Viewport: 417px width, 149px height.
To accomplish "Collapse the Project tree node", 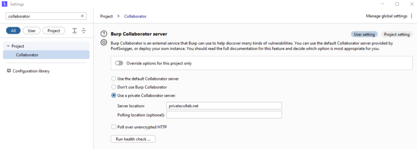I will 8,46.
